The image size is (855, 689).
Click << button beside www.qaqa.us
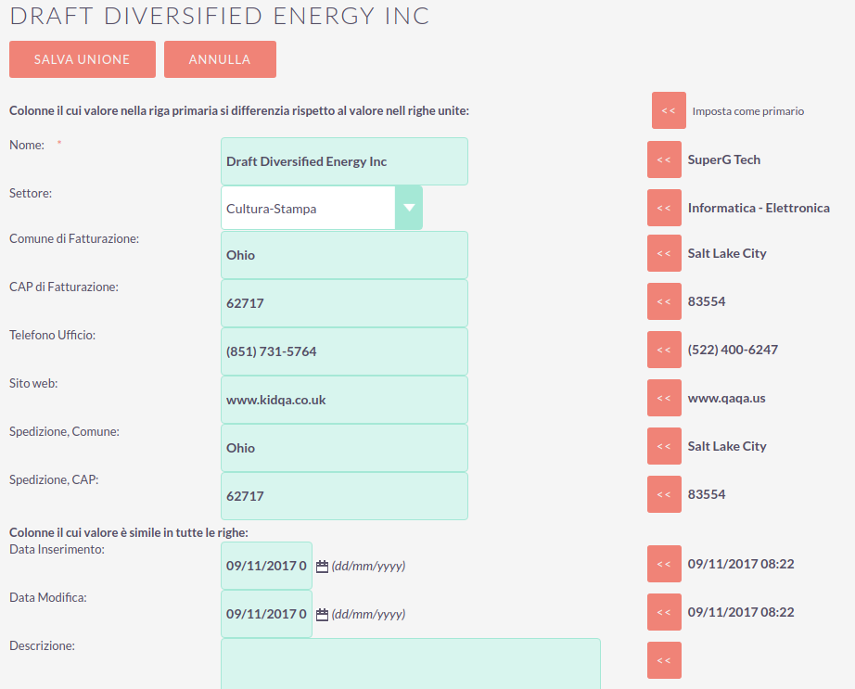click(x=664, y=398)
